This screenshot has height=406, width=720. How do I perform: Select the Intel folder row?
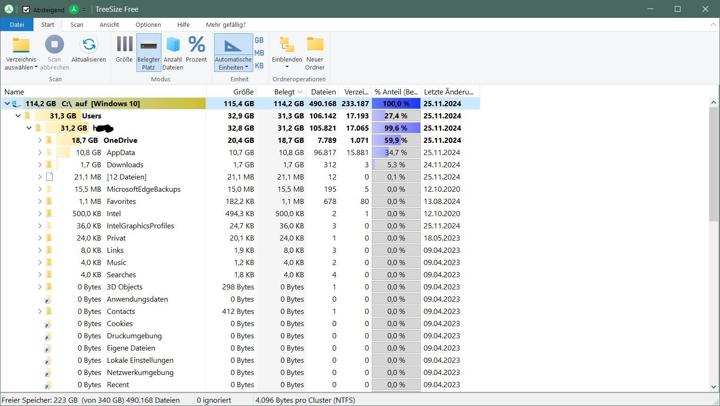240,213
